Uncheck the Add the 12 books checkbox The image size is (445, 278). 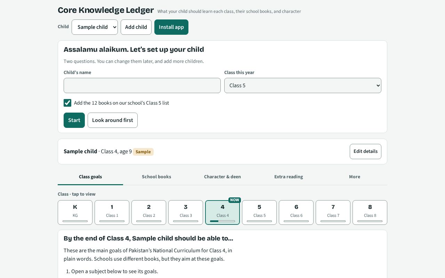[x=67, y=103]
